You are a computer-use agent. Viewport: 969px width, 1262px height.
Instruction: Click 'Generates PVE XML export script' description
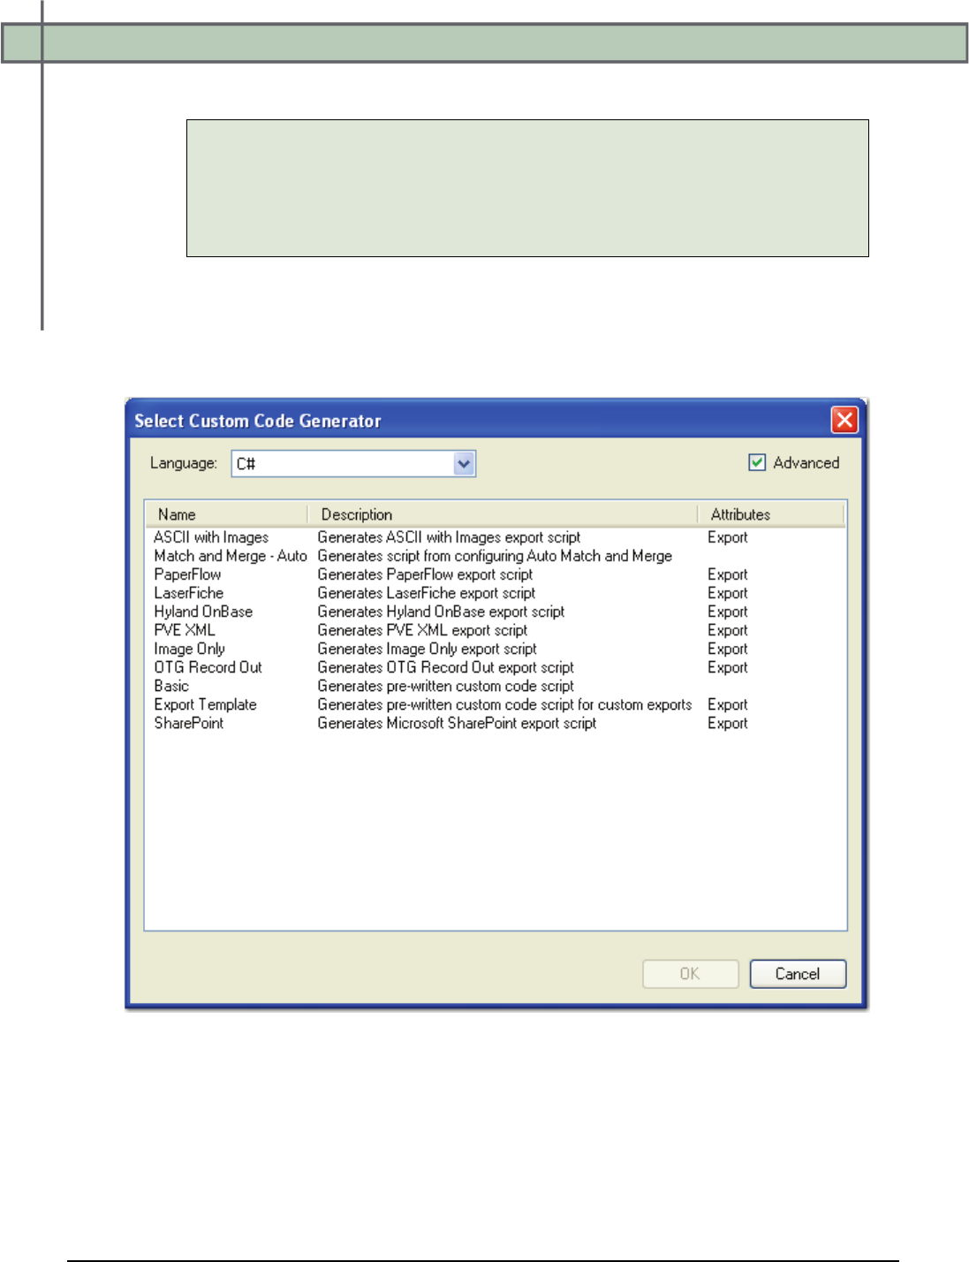point(422,630)
